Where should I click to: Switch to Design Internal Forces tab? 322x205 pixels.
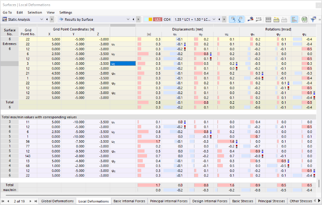click(210, 201)
